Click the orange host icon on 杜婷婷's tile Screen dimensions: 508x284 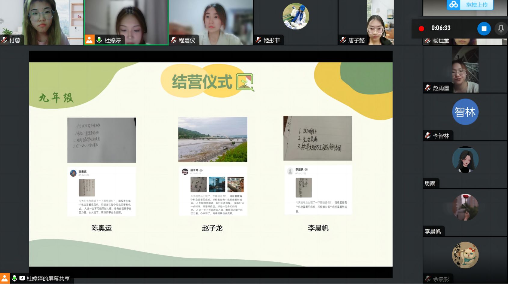89,40
